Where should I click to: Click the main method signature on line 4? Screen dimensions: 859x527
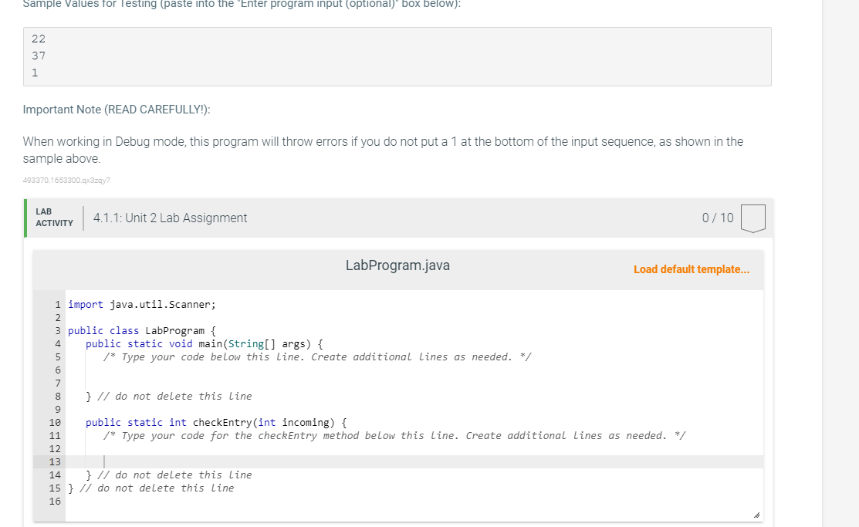pyautogui.click(x=203, y=343)
